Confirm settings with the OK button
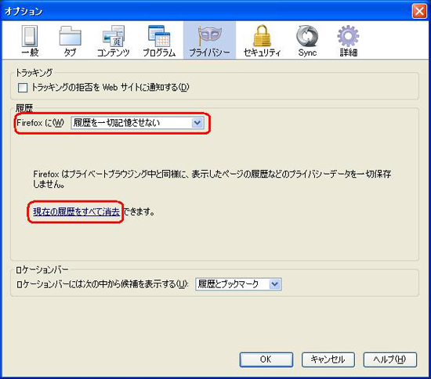Viewport: 431px width, 379px height. coord(266,359)
